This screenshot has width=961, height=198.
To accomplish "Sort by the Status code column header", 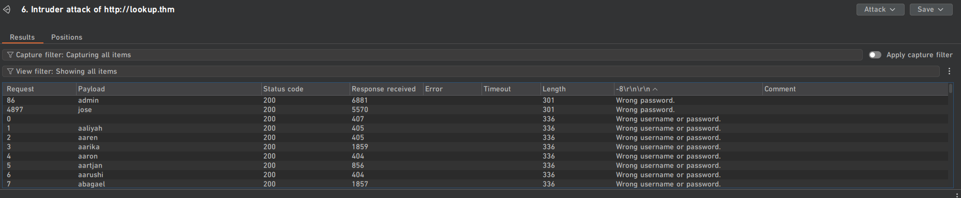I will click(305, 89).
